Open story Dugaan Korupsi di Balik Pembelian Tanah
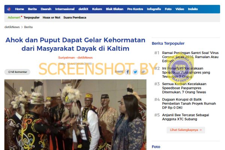The width and height of the screenshot is (225, 150). tap(189, 103)
